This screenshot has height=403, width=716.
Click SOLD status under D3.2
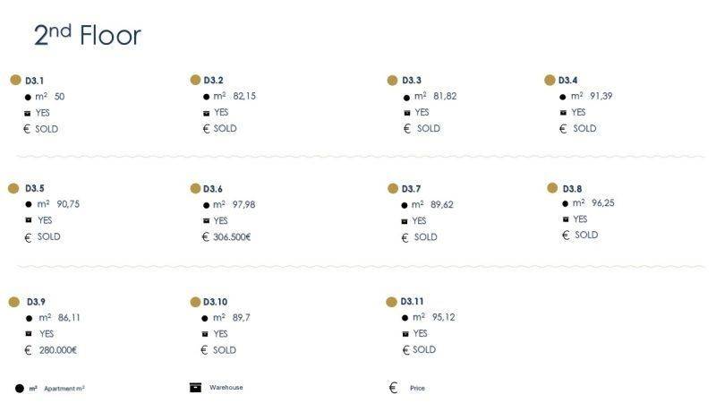click(x=226, y=129)
